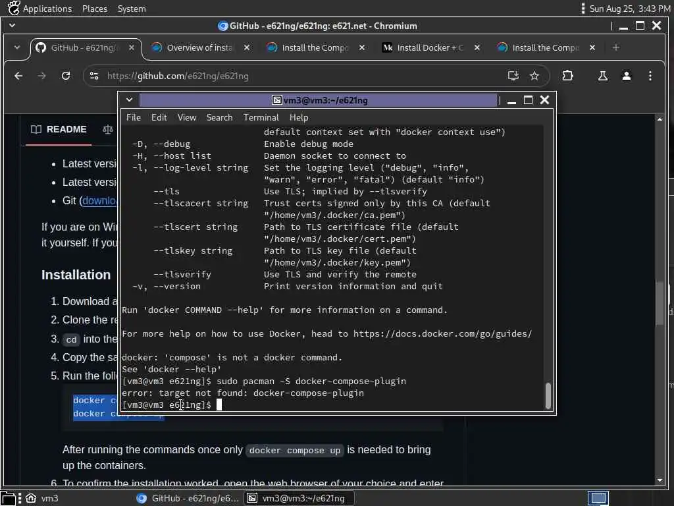Click the page scroll down arrow
The height and width of the screenshot is (506, 674).
point(660,480)
